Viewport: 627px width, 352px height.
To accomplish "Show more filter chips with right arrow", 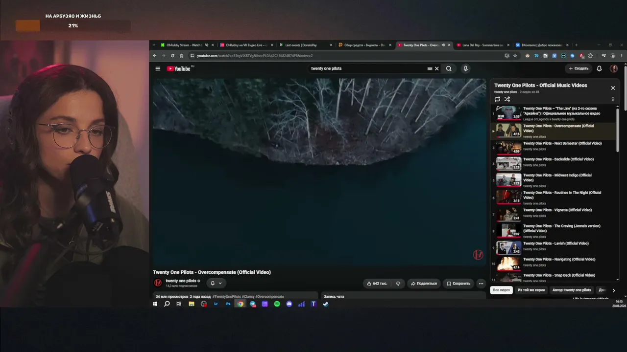I will (x=613, y=290).
